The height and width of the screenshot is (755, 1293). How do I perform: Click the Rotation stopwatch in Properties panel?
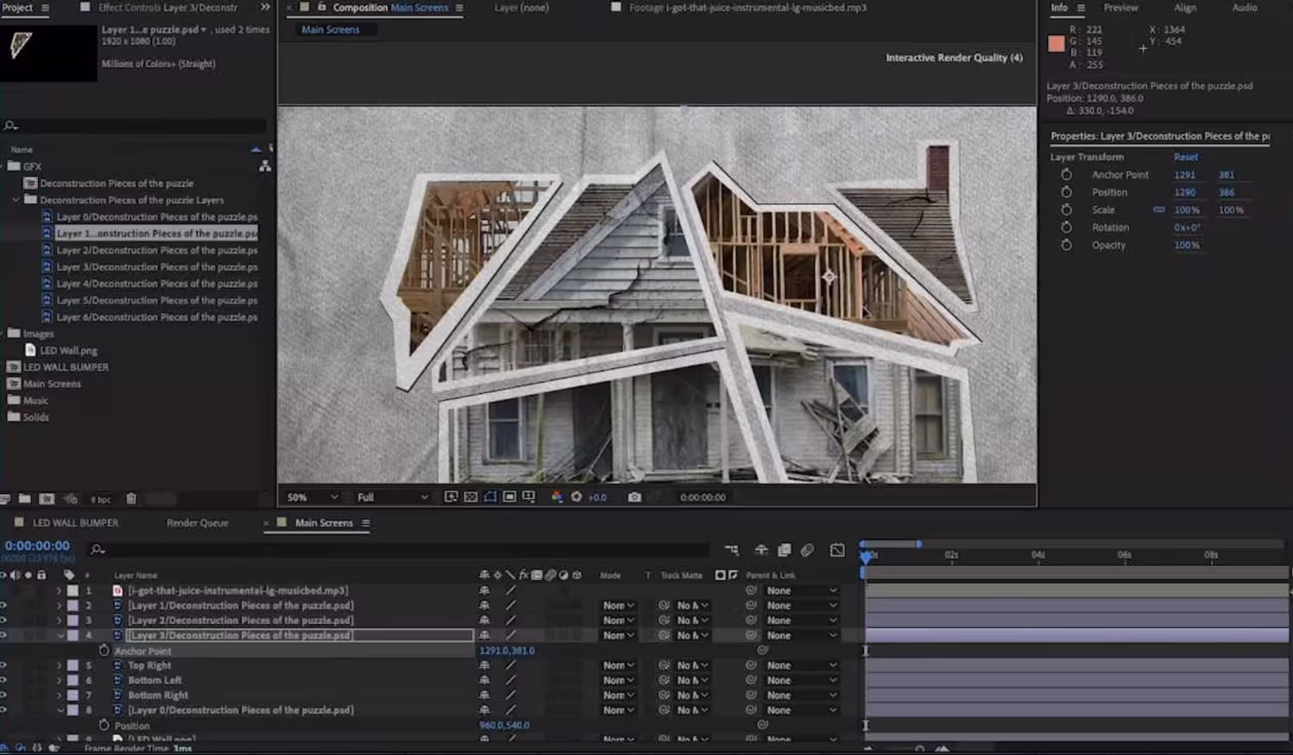pyautogui.click(x=1066, y=228)
